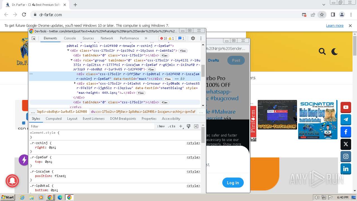Image resolution: width=357 pixels, height=201 pixels.
Task: Click Instagram social sidebar icon
Action: click(x=346, y=156)
